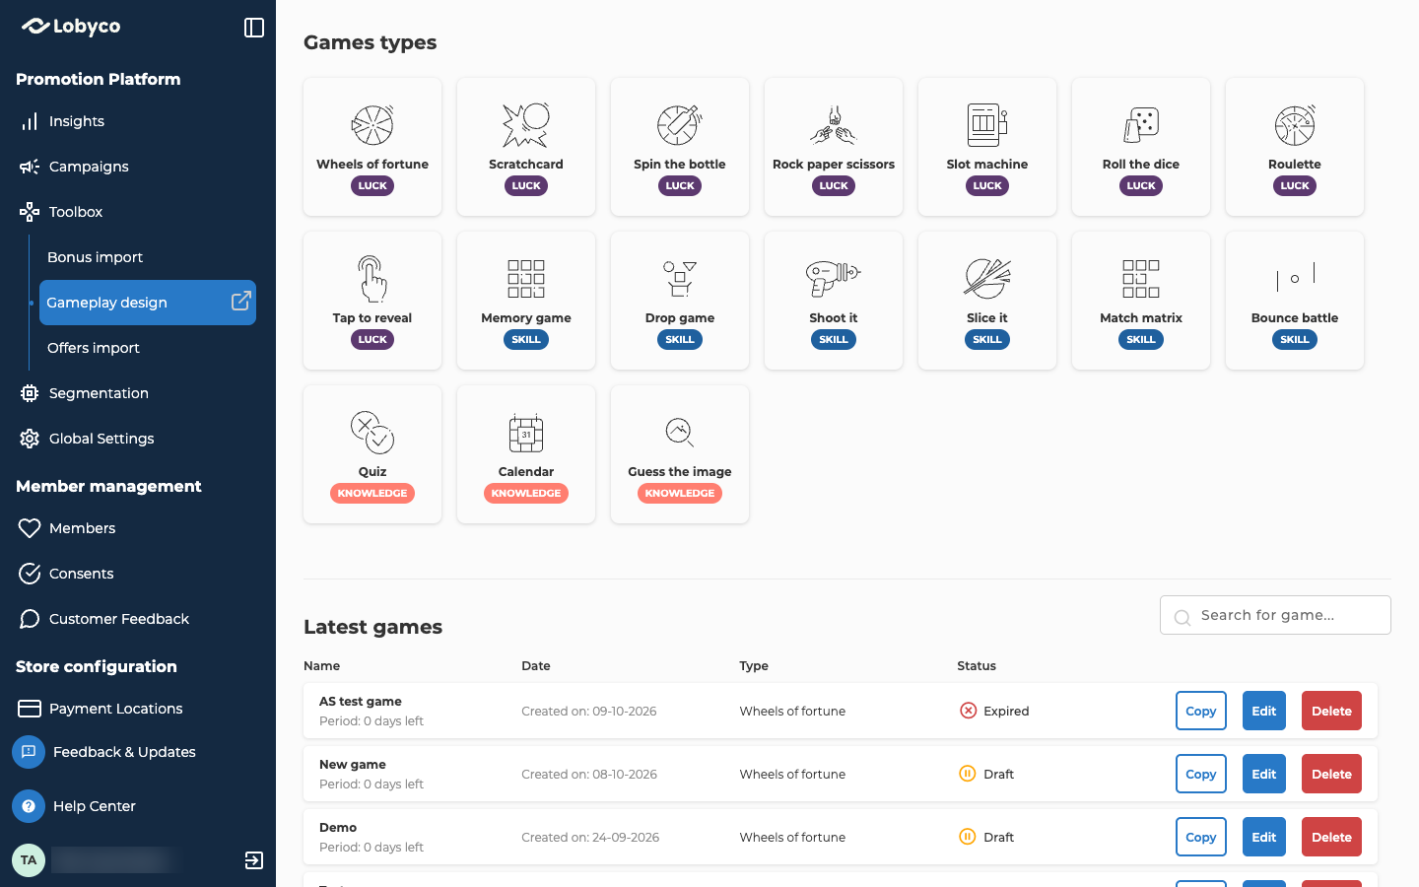Pick the Rock paper scissors game
Image resolution: width=1419 pixels, height=887 pixels.
click(x=834, y=147)
